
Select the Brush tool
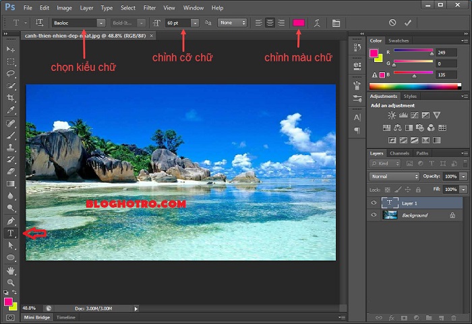pyautogui.click(x=11, y=135)
